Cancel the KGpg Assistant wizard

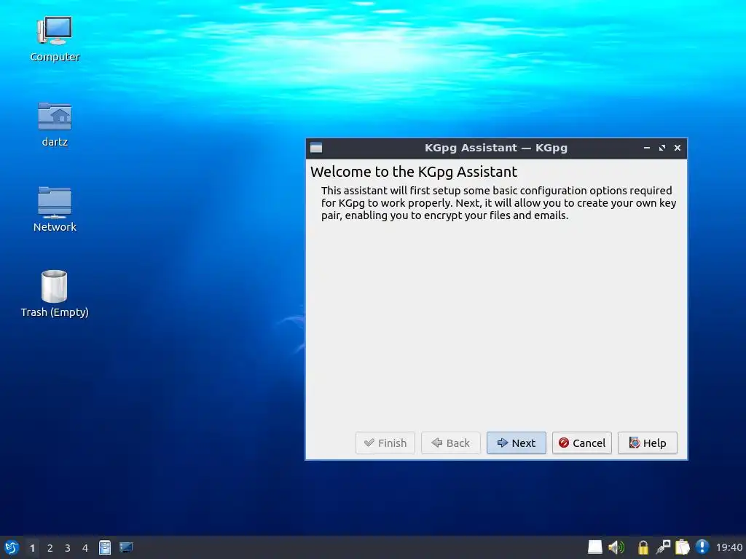(x=582, y=443)
